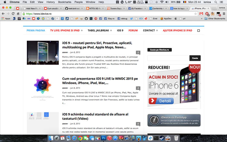
Task: Open Photoshop from the Dock
Action: 104,138
